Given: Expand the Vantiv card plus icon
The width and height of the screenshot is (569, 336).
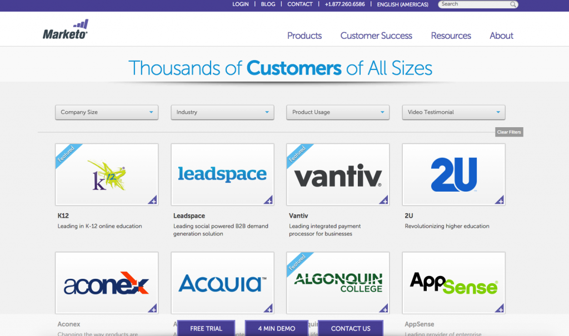Looking at the screenshot, I should click(x=384, y=200).
